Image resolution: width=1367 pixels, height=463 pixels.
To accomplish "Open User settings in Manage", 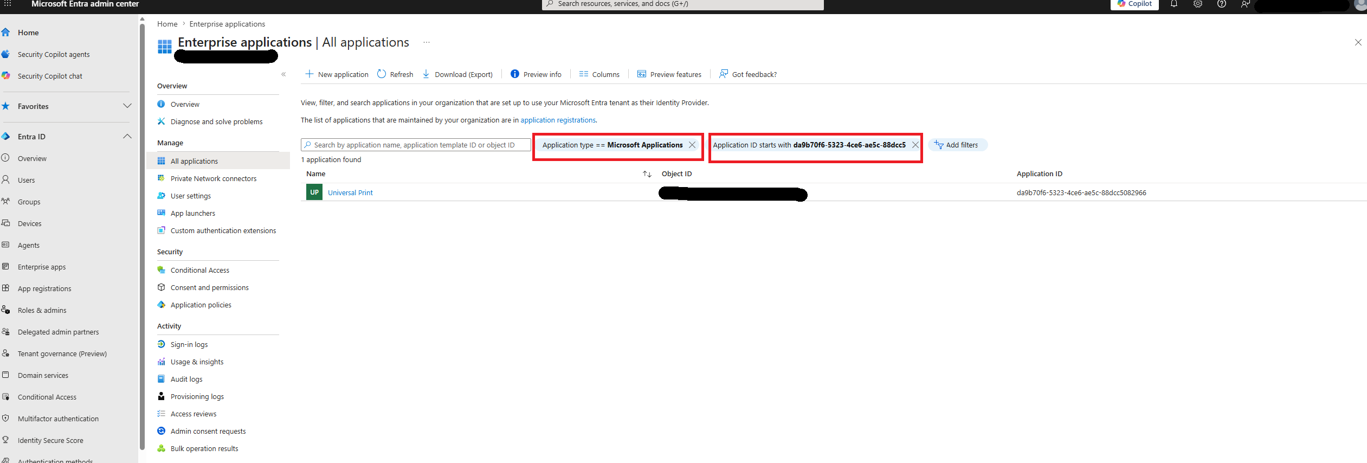I will click(x=191, y=196).
